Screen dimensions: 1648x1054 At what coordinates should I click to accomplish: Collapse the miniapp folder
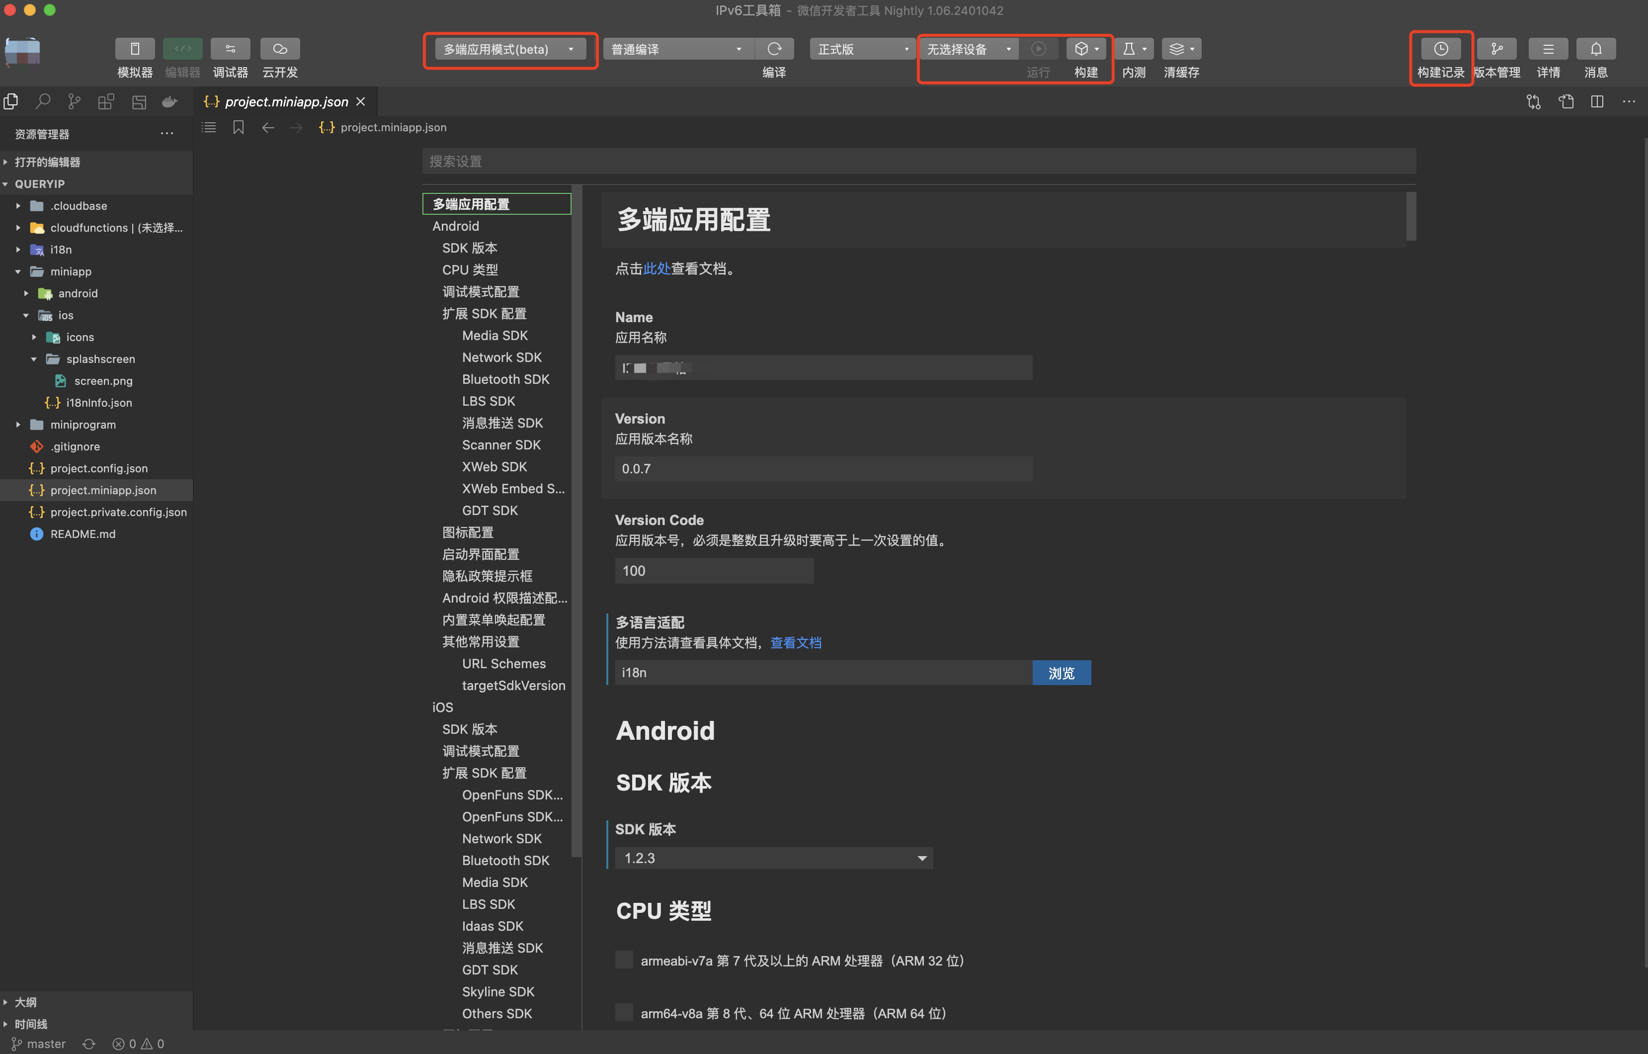tap(96, 271)
